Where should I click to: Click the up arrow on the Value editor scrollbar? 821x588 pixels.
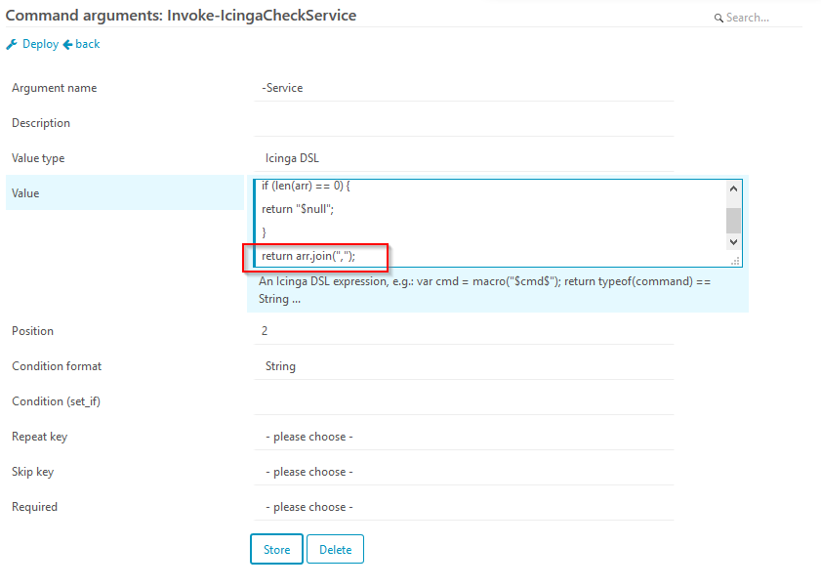click(x=733, y=188)
